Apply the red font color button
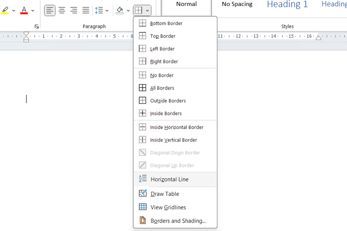 coord(24,10)
